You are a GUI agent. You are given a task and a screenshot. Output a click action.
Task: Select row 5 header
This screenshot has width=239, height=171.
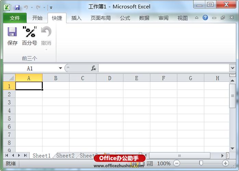tap(9, 118)
